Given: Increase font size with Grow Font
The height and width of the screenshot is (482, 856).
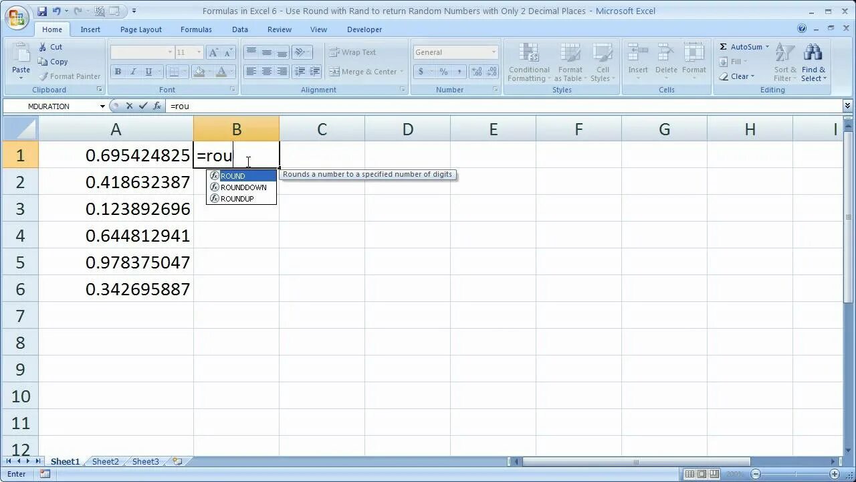Looking at the screenshot, I should 213,52.
